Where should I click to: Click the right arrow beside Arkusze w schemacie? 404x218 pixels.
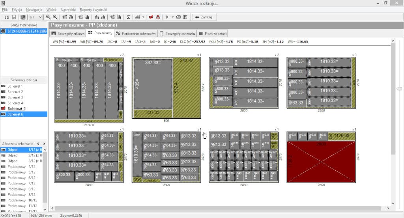click(44, 144)
